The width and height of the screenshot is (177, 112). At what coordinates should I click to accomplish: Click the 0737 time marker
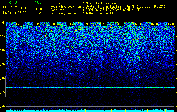[121, 24]
